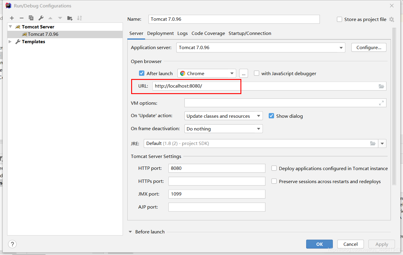Expand the Templates tree node
The image size is (403, 255).
10,42
